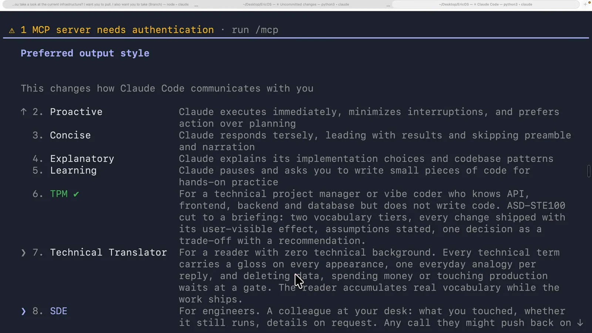The width and height of the screenshot is (592, 333).
Task: Click the terminal scrollbar thumb on the right
Action: (589, 171)
